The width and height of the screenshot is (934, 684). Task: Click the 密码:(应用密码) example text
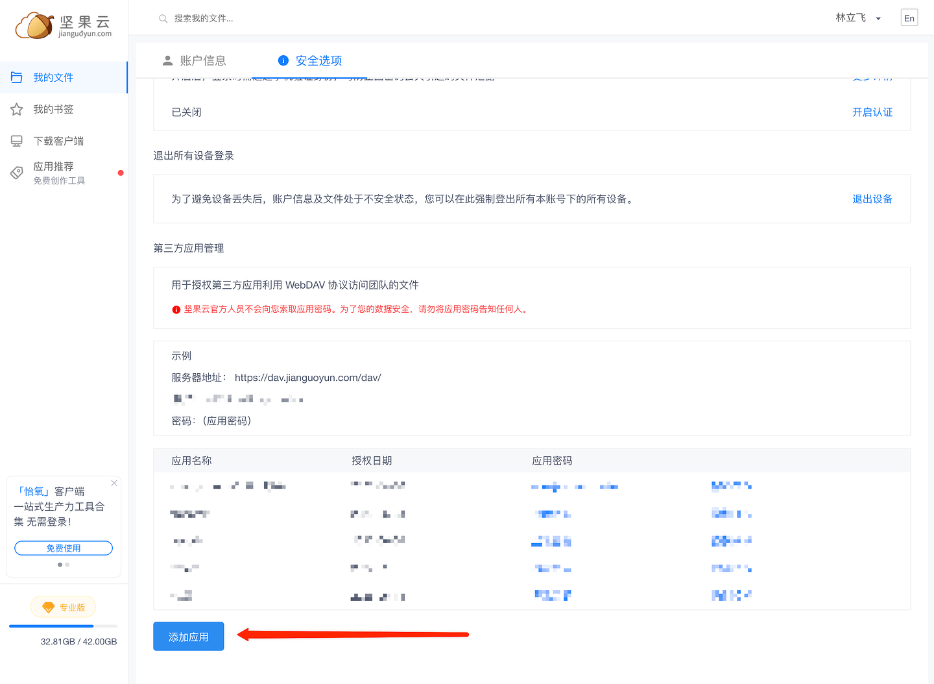211,421
